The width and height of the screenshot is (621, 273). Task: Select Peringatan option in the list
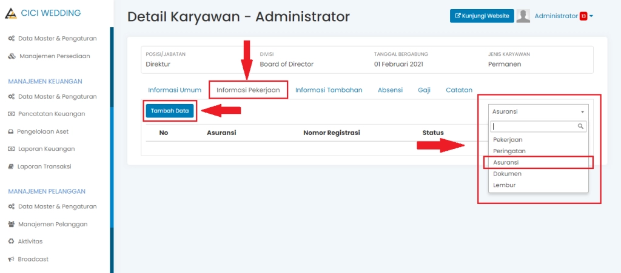[509, 151]
